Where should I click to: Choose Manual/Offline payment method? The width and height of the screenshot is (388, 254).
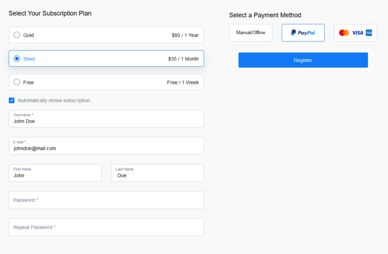(251, 33)
